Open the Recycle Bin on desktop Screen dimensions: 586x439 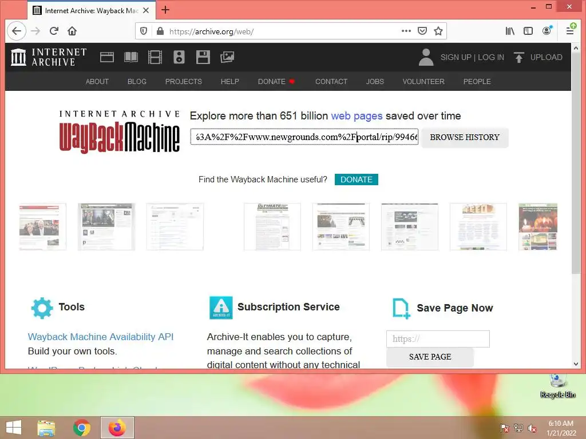click(557, 386)
